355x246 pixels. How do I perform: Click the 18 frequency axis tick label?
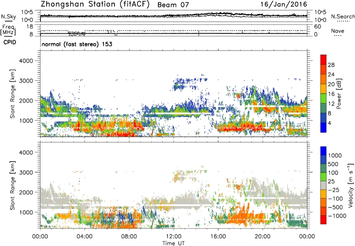30,27
